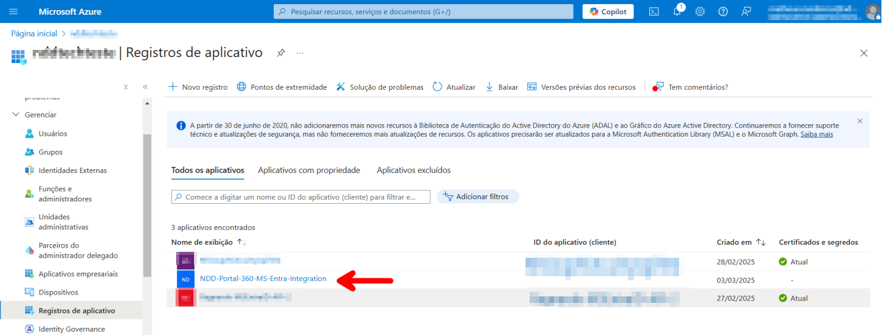Sort by Nome de exibição column
Viewport: 882px width, 335px height.
(202, 242)
